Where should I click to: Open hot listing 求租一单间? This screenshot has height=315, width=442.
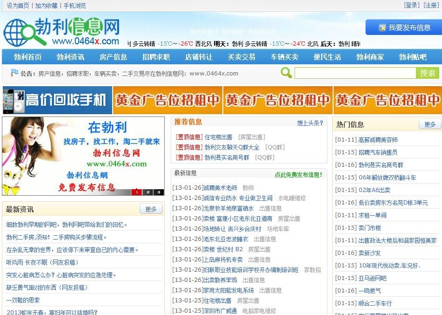click(x=372, y=215)
